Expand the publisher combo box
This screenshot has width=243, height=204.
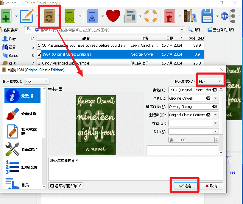click(216, 115)
